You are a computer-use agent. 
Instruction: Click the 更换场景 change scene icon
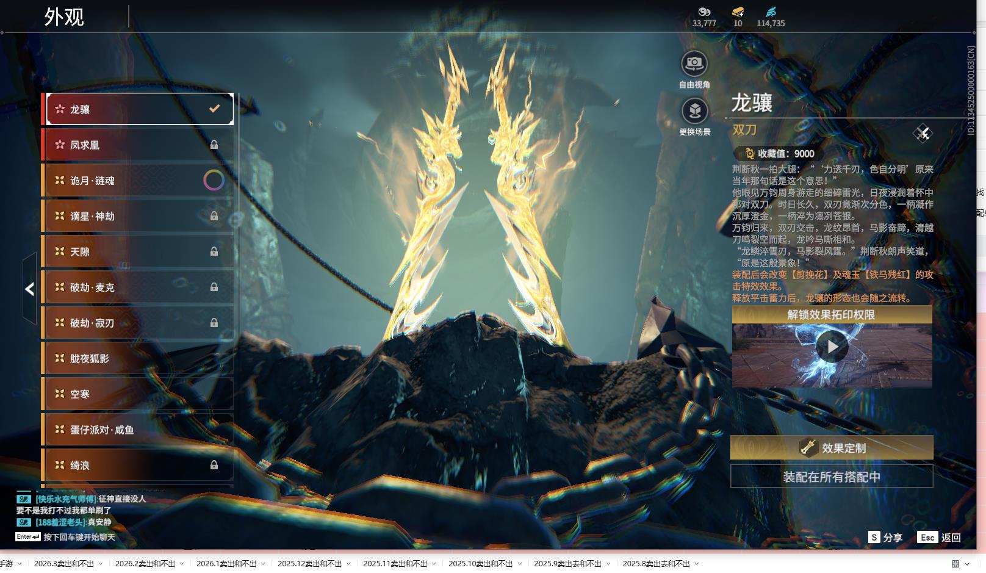(x=694, y=111)
